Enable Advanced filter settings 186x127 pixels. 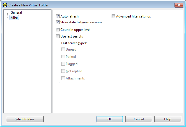pos(113,16)
